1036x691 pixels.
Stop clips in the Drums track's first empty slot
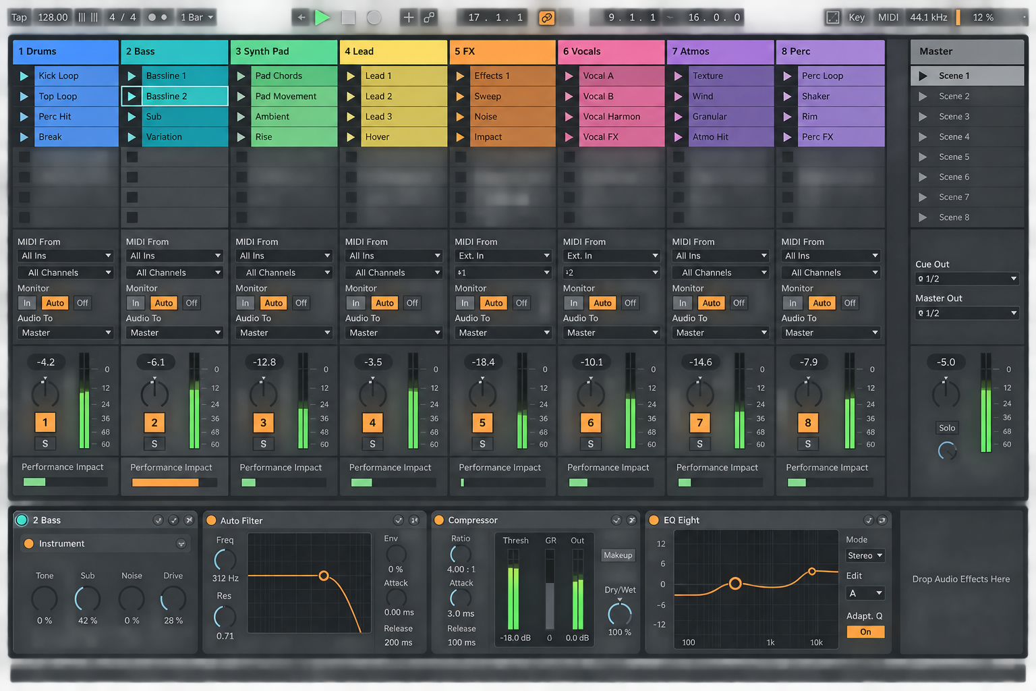coord(24,157)
